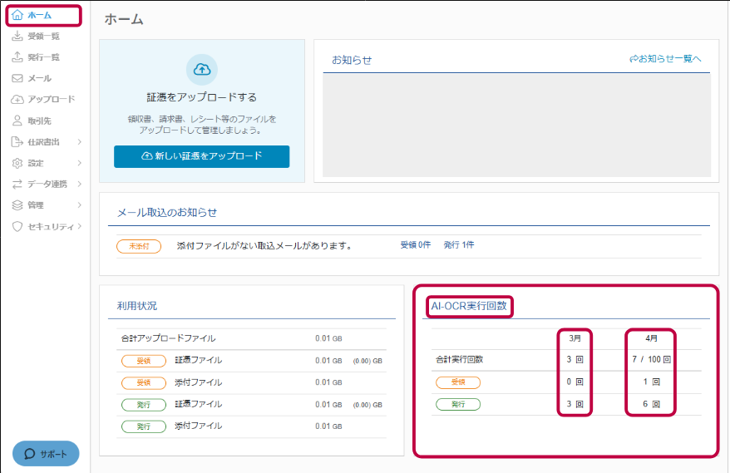Click the メール envelope icon

[x=17, y=78]
